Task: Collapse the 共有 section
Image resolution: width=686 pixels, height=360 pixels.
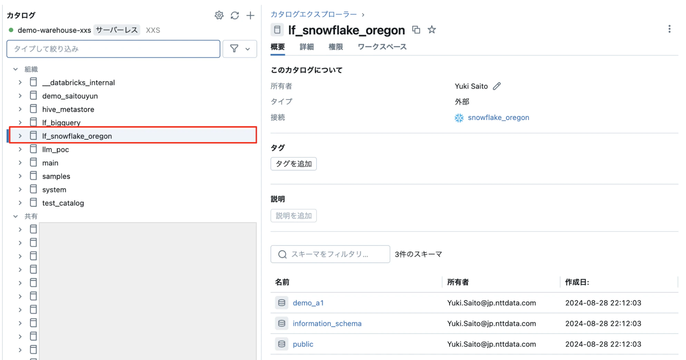Action: 16,216
